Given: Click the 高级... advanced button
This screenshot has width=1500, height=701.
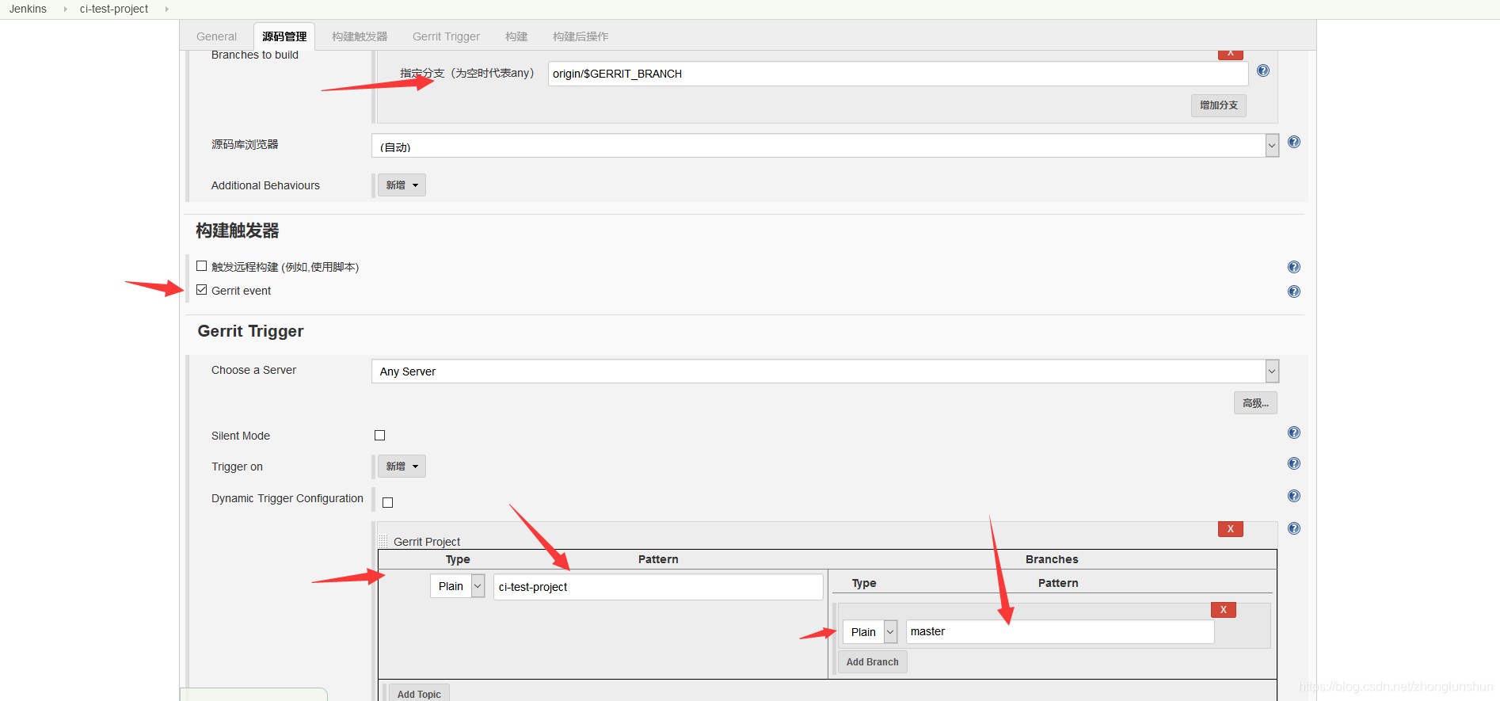Looking at the screenshot, I should tap(1255, 403).
